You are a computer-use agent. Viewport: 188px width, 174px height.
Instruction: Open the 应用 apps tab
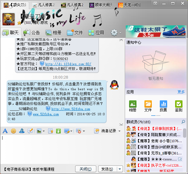(x=96, y=32)
